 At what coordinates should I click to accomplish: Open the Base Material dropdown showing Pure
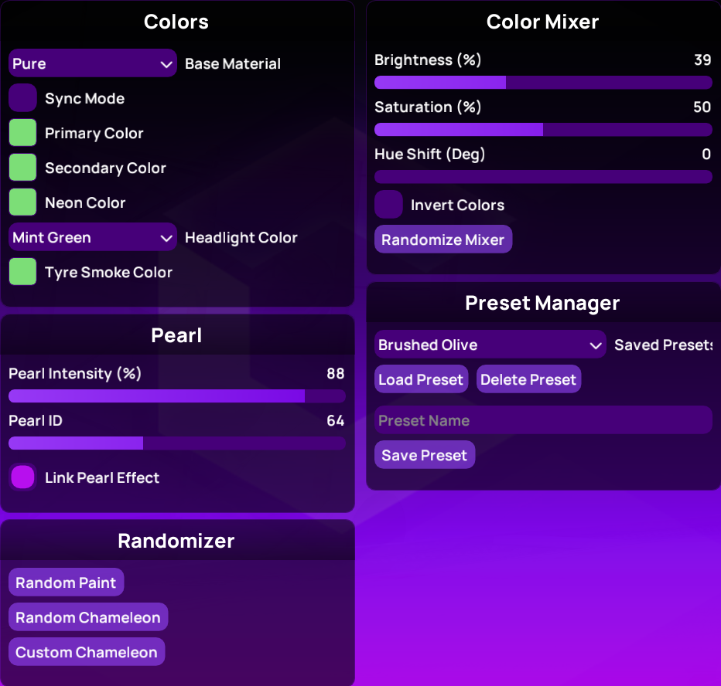point(92,63)
